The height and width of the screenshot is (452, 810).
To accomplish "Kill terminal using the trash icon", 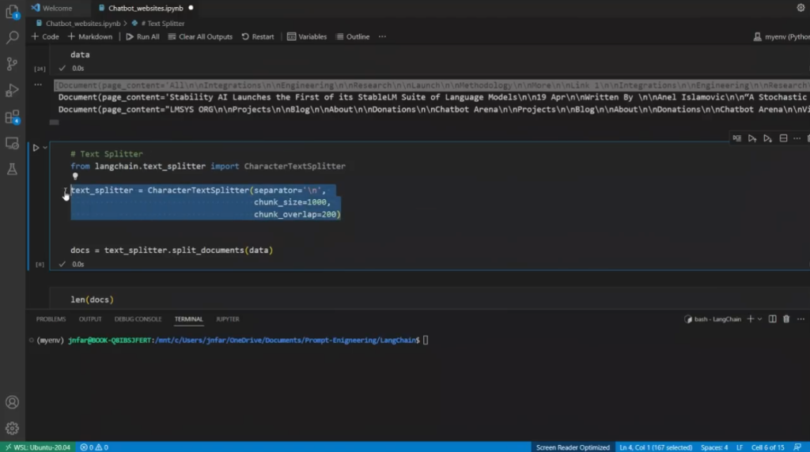I will coord(785,319).
